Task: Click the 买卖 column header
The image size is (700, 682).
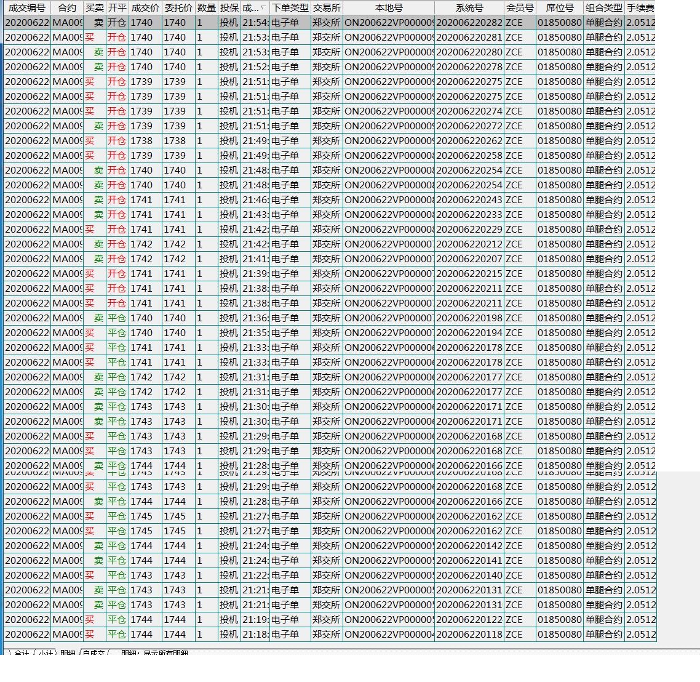Action: point(95,7)
